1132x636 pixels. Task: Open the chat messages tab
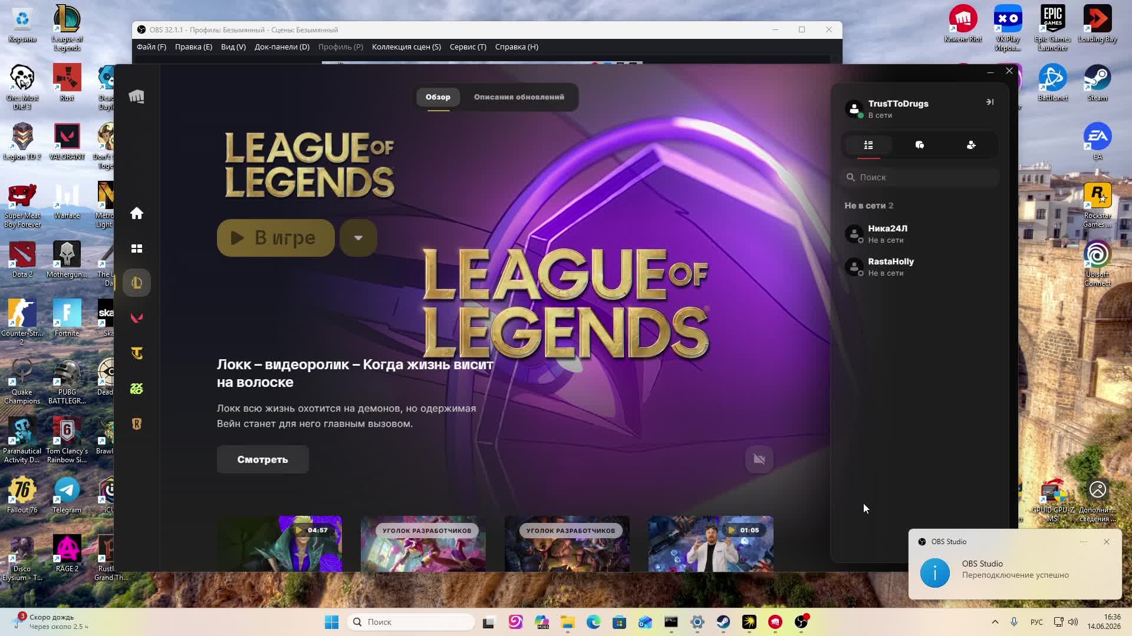(920, 145)
